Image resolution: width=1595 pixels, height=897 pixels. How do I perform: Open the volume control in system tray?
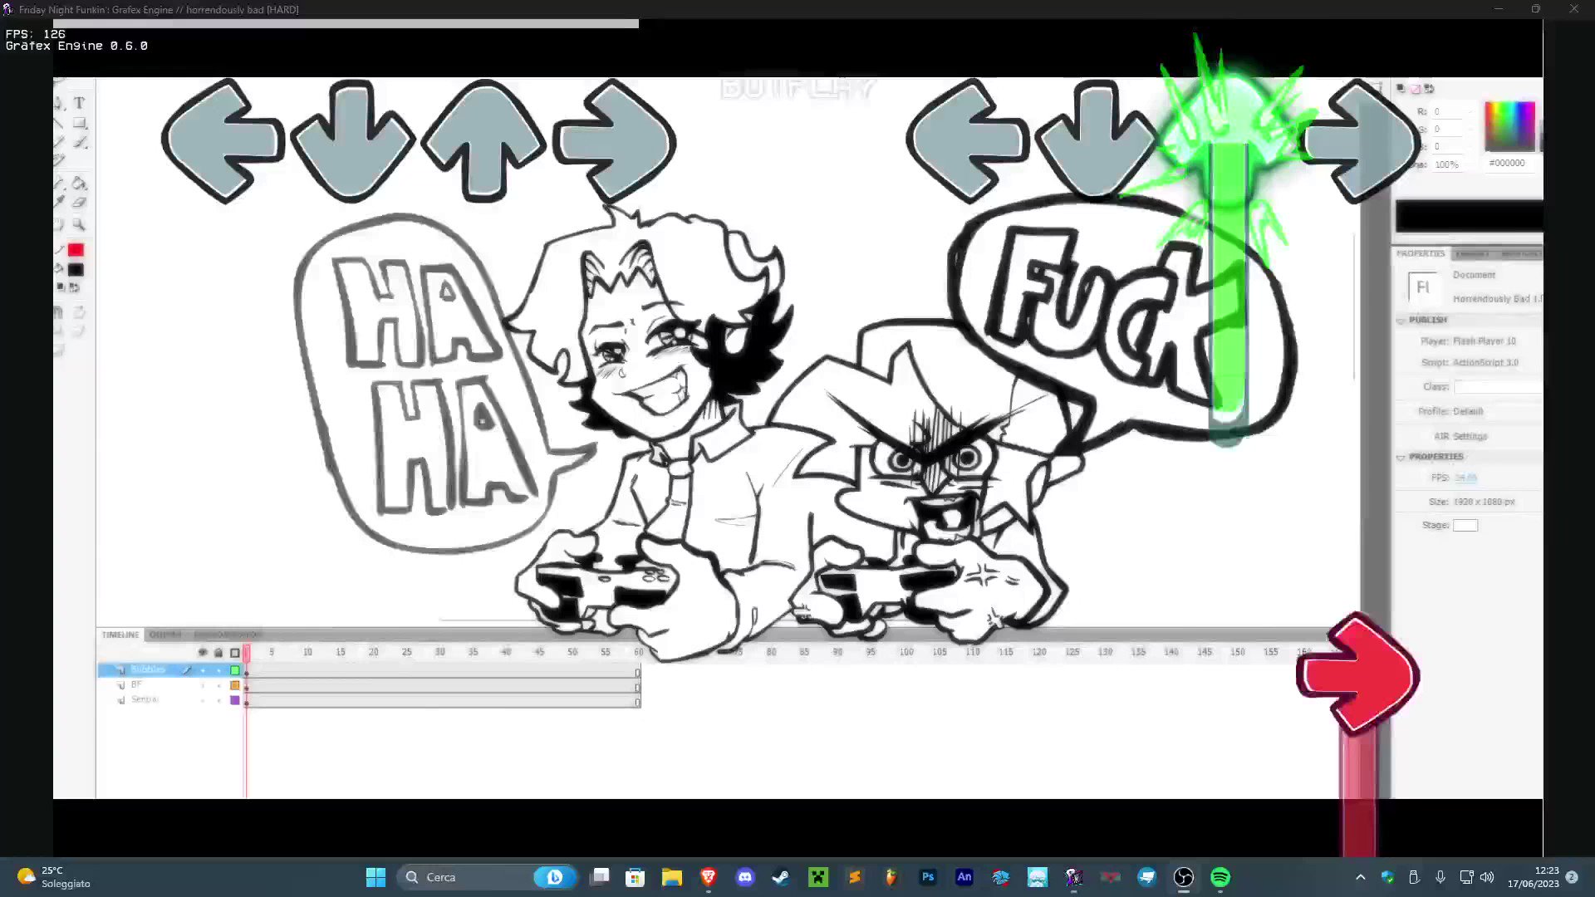1487,877
